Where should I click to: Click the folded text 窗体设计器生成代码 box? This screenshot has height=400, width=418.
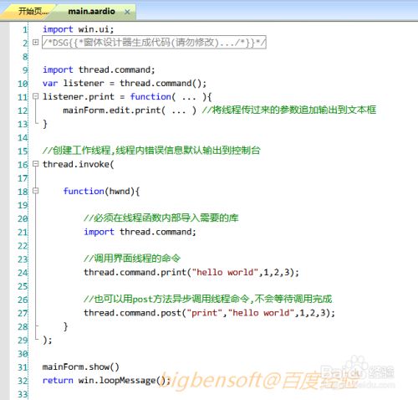coord(154,43)
